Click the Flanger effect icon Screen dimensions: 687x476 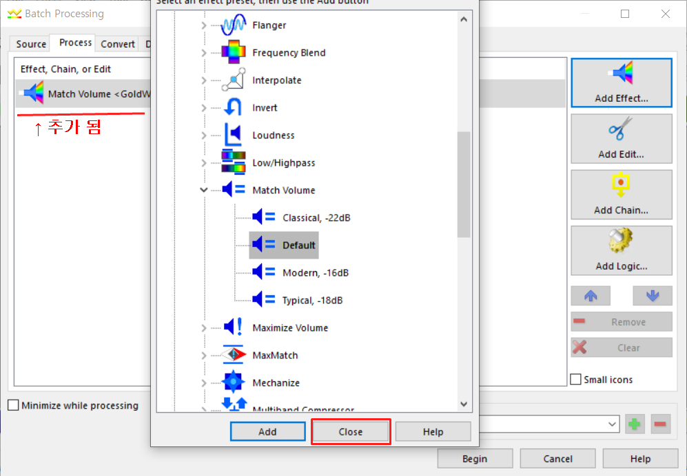coord(233,25)
